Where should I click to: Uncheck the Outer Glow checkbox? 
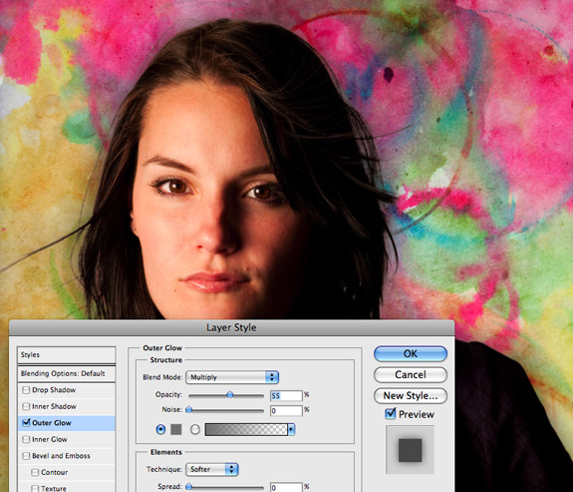(26, 423)
